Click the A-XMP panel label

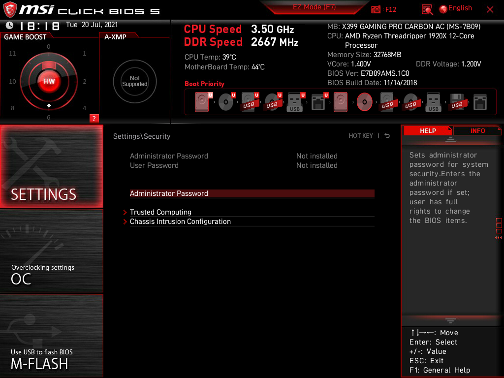pyautogui.click(x=115, y=37)
